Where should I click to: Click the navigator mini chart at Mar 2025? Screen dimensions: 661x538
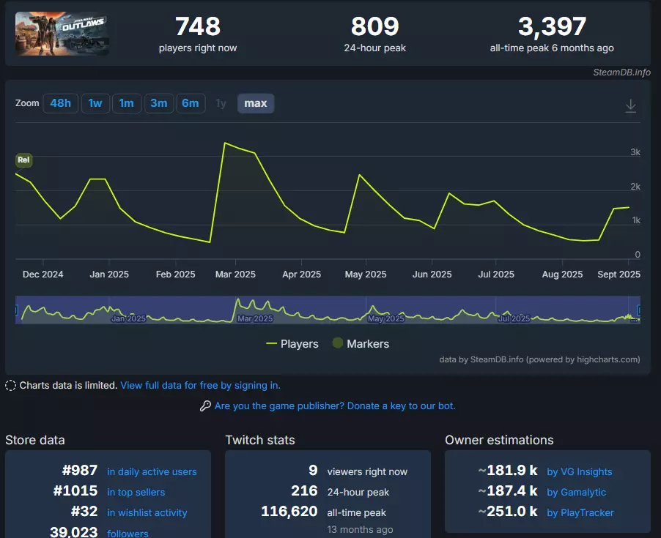[x=255, y=318]
